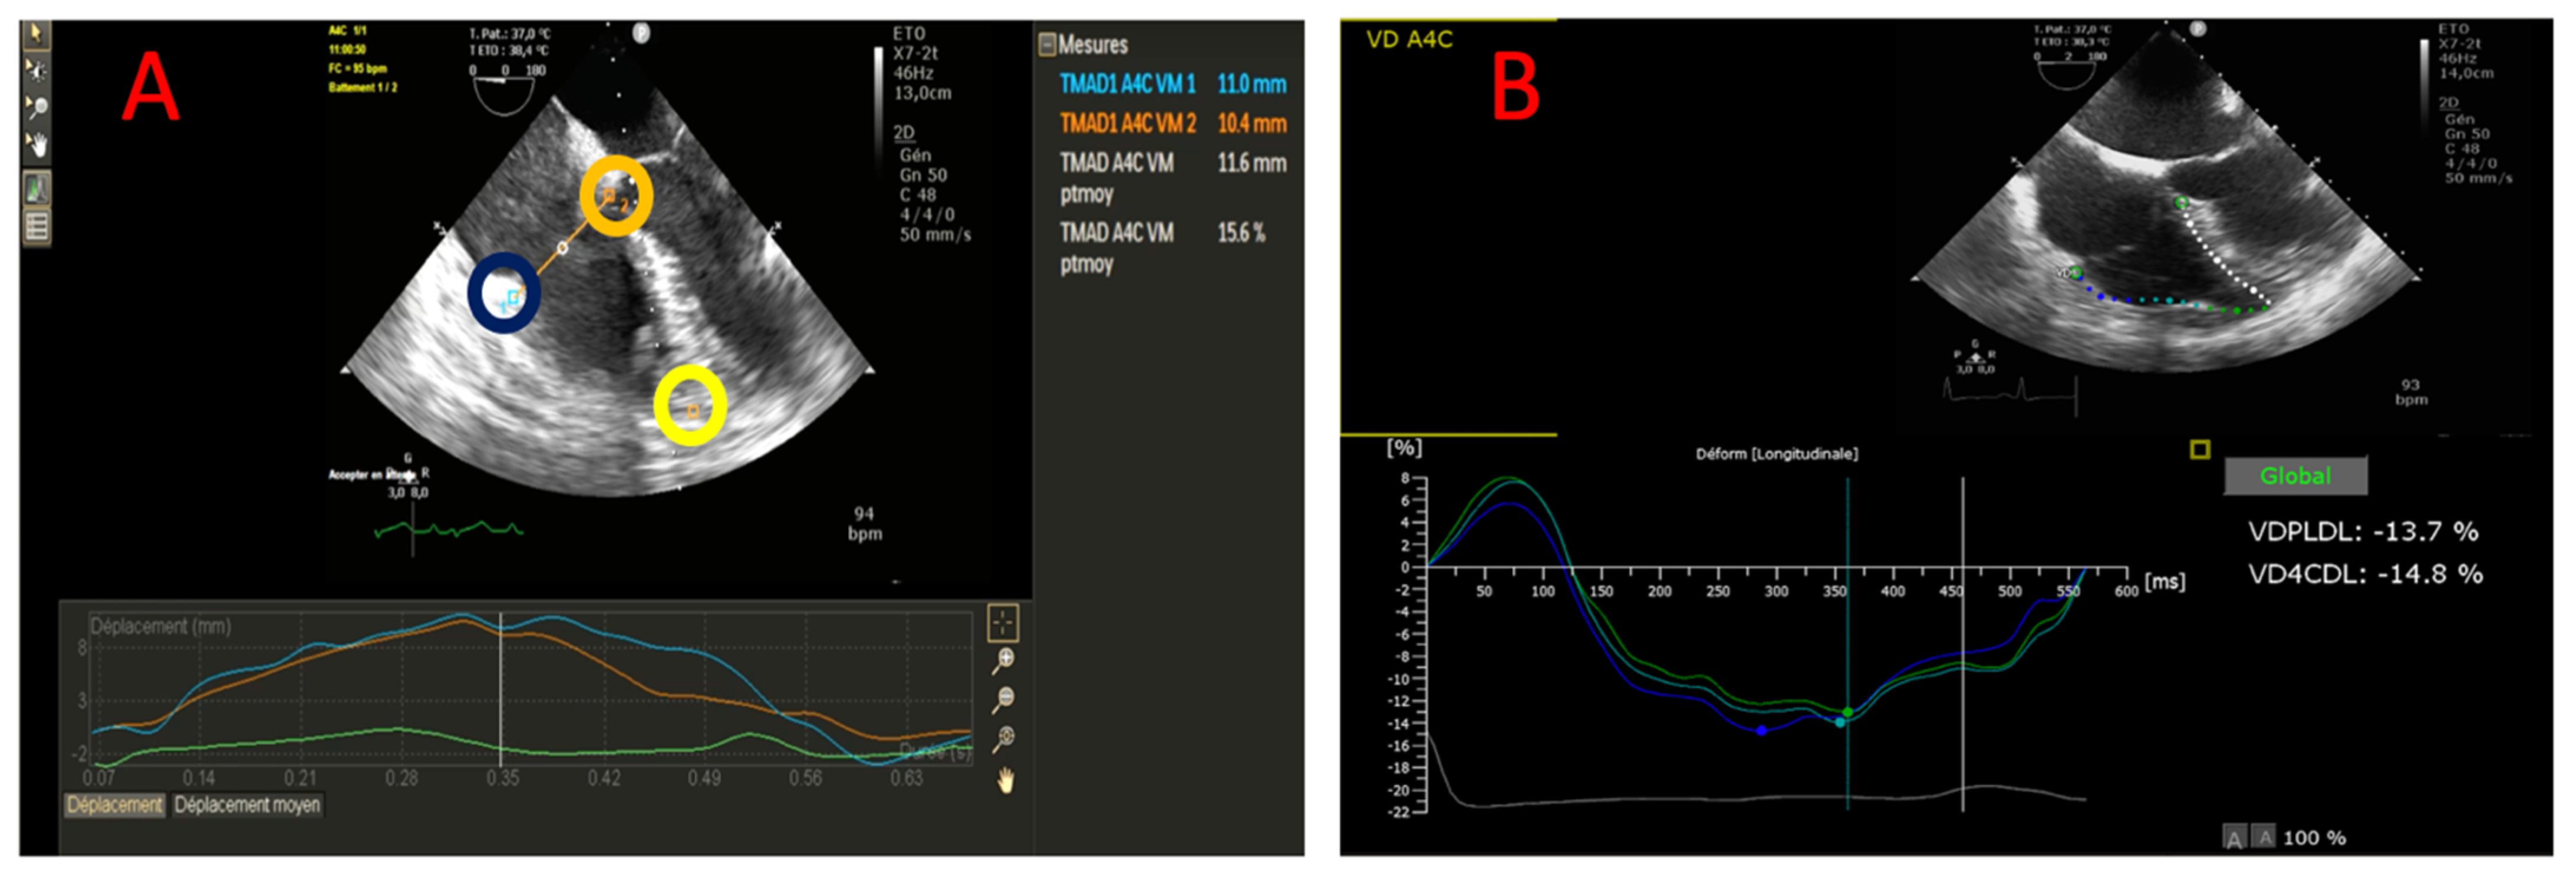
Task: Click the 93 bpm heart rate in panel B
Action: point(2410,392)
